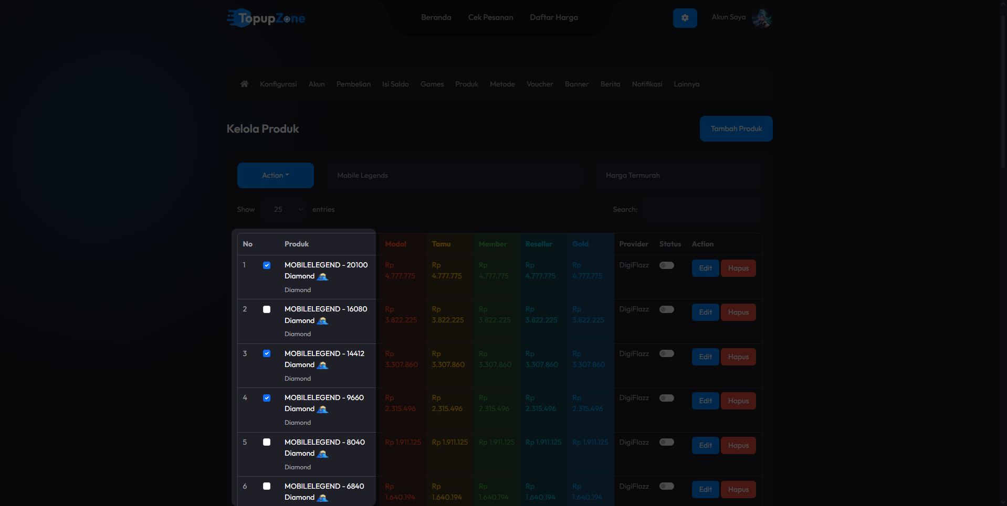Open the Games menu

point(432,84)
